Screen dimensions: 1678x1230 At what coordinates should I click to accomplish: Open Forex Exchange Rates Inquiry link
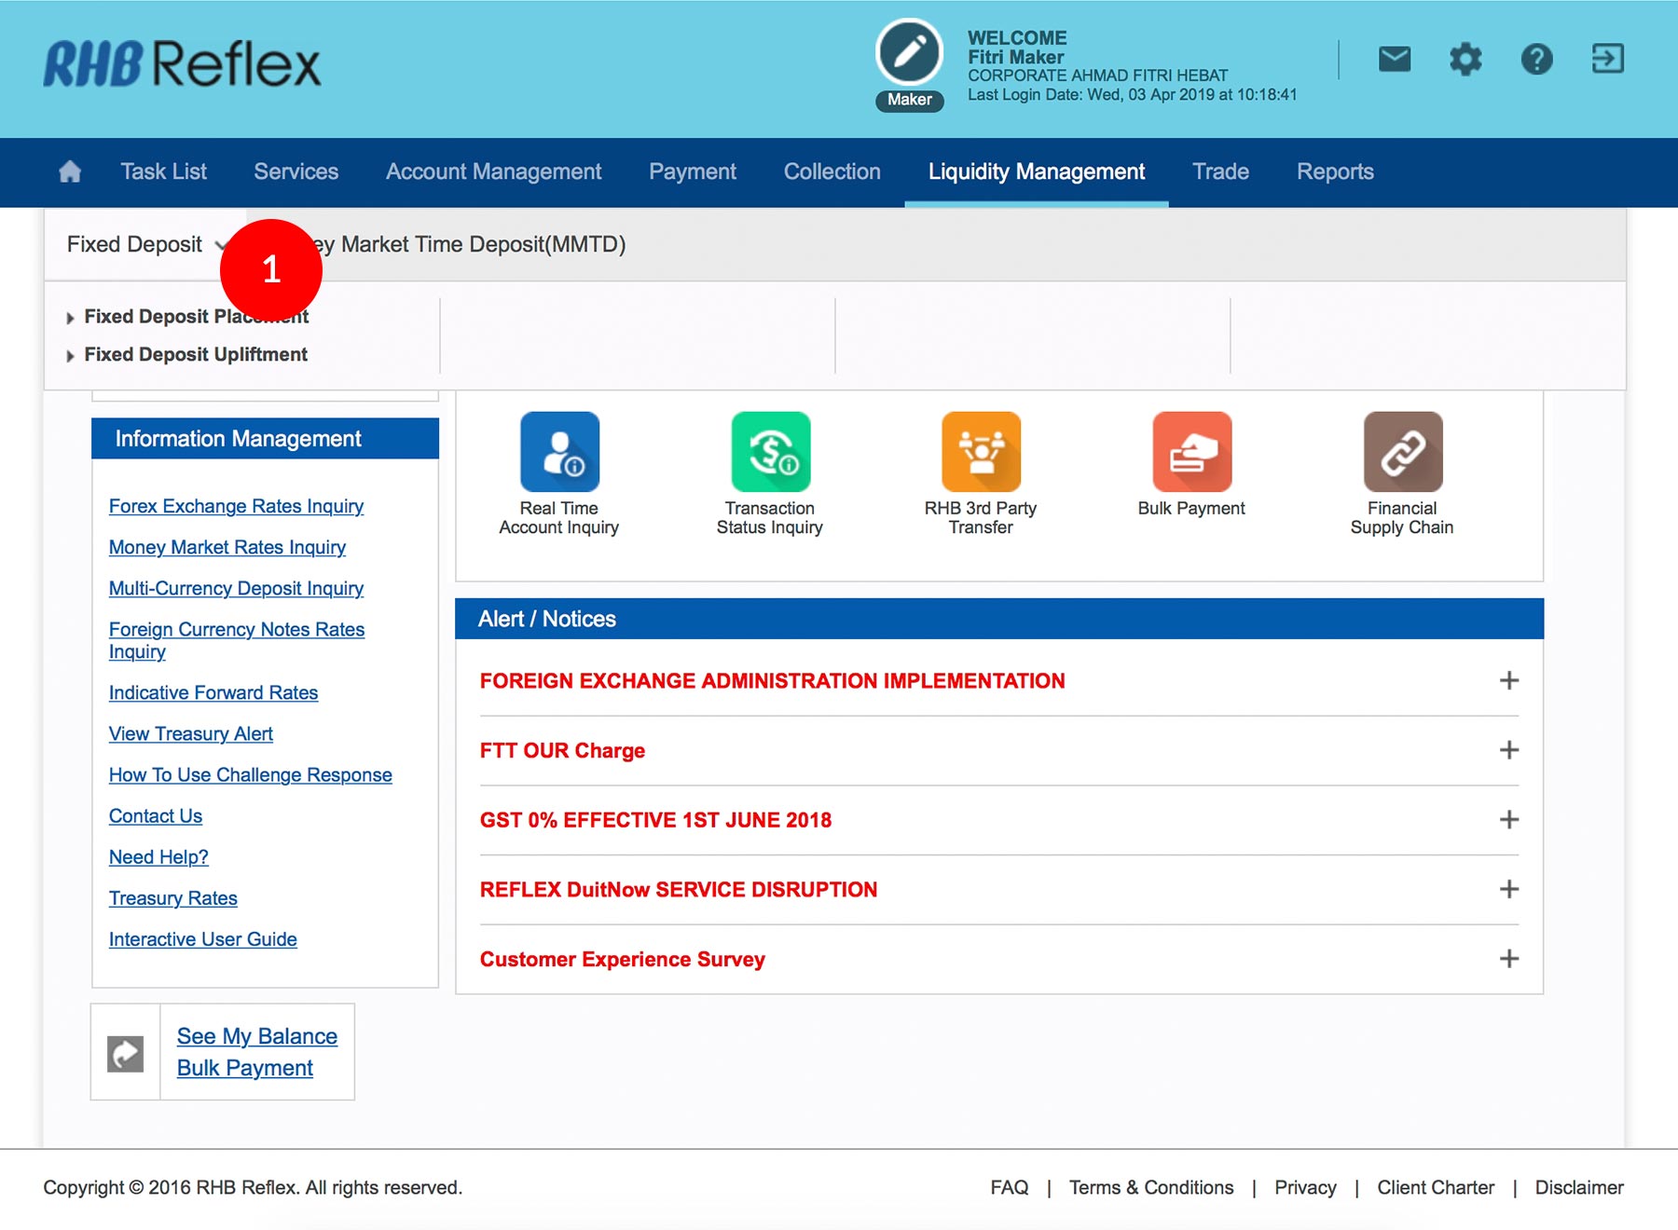236,506
